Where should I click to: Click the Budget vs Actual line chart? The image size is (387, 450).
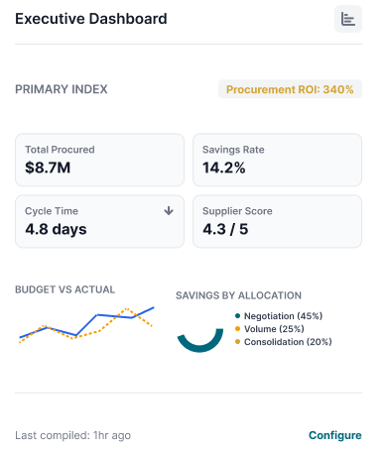[x=86, y=325]
